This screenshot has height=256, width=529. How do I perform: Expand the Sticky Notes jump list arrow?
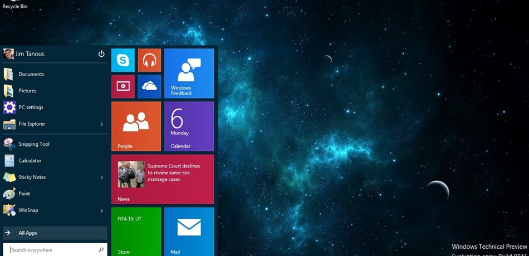click(x=101, y=178)
